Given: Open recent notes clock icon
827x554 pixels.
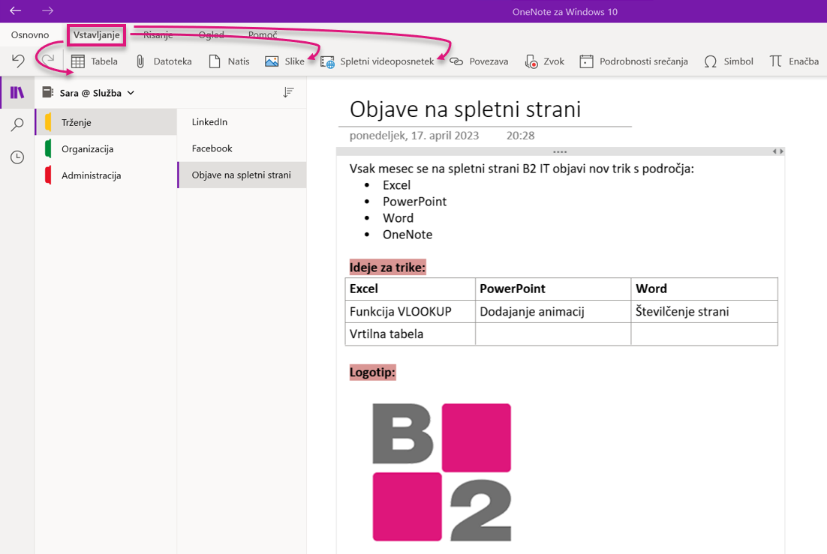Looking at the screenshot, I should click(17, 157).
